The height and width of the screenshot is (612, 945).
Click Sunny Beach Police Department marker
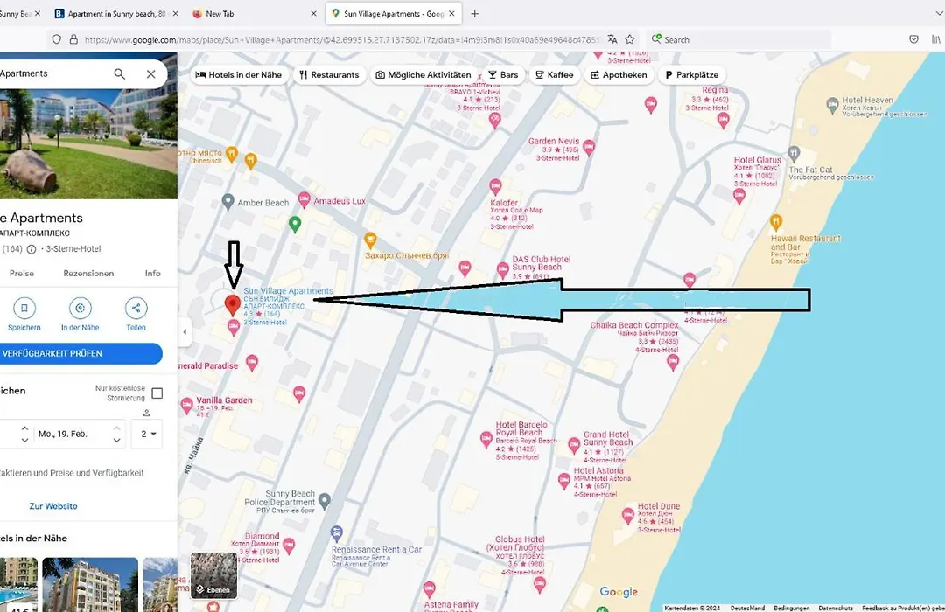[325, 500]
